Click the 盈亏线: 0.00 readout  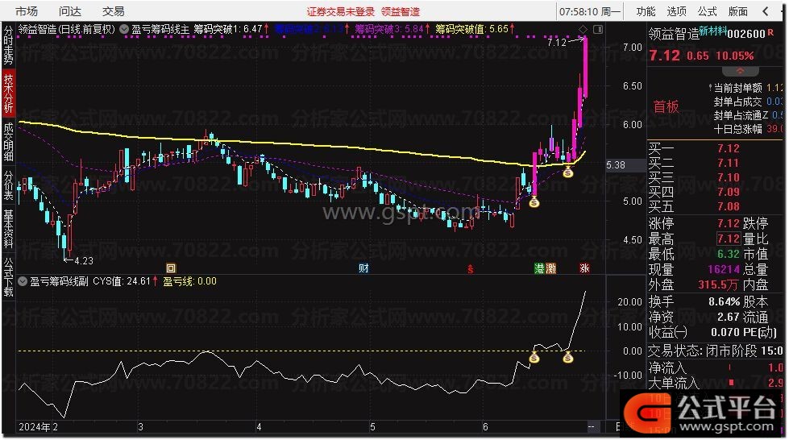[x=189, y=281]
